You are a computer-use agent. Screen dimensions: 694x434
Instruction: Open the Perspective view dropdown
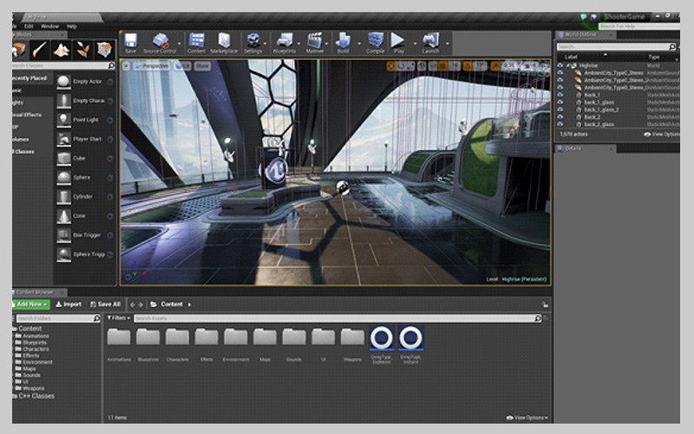click(x=151, y=66)
